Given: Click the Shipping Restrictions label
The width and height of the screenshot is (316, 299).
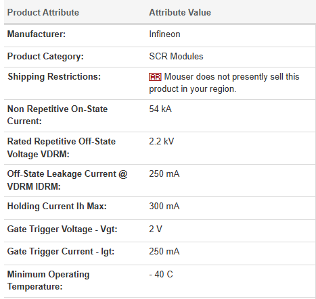Looking at the screenshot, I should (54, 77).
